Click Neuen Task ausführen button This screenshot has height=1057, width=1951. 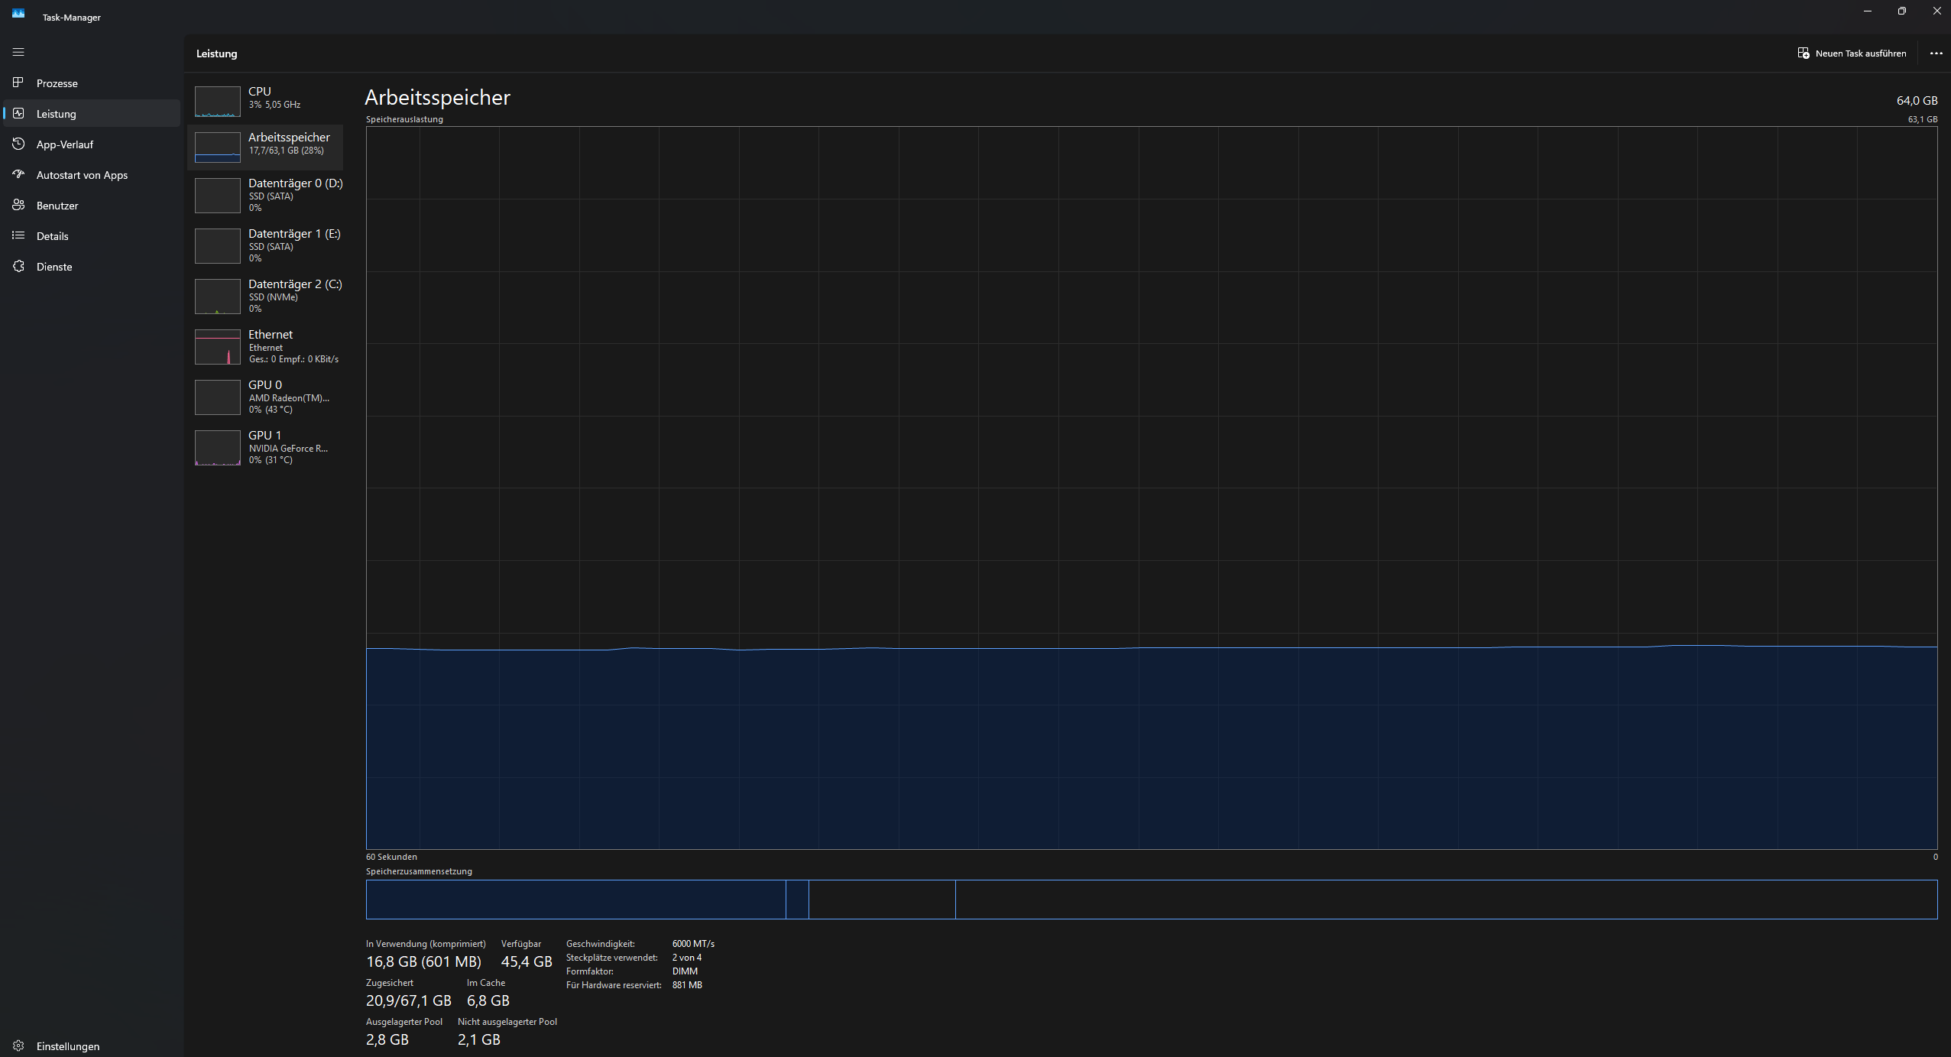click(1852, 53)
